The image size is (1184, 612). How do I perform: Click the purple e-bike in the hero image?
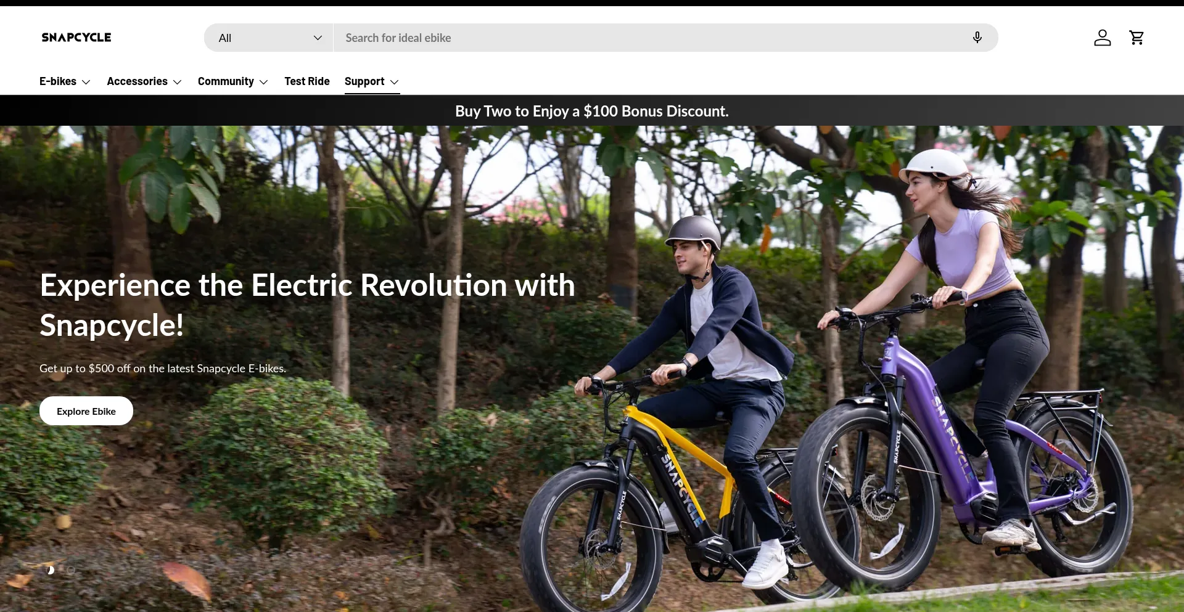click(x=950, y=456)
